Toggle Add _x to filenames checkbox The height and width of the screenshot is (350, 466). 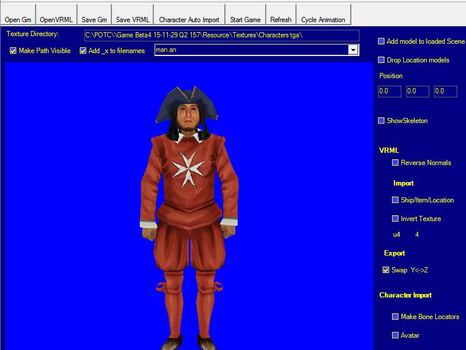click(83, 51)
